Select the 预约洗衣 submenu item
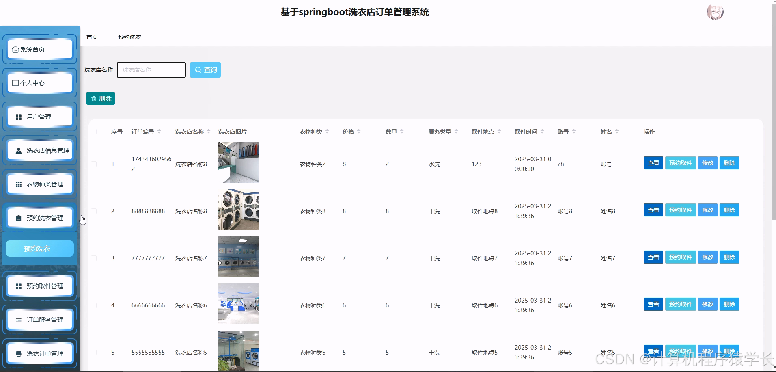Screen dimensions: 776x372 (40, 249)
